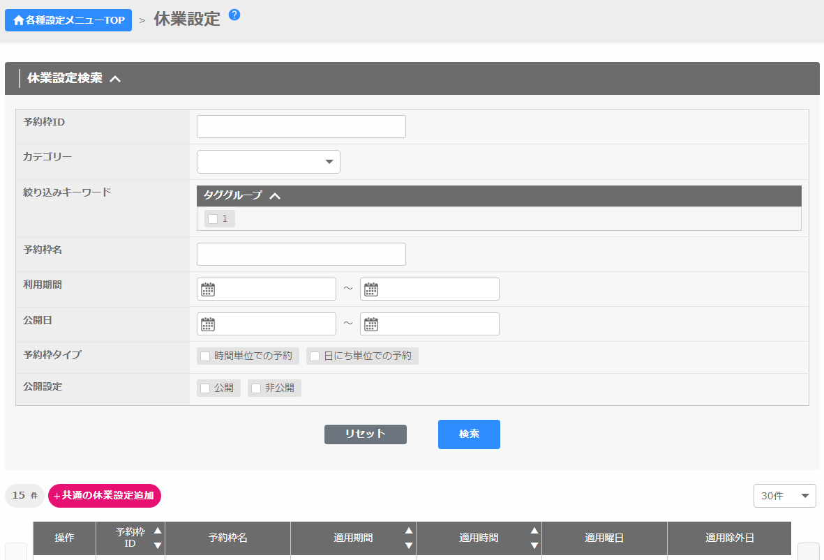Viewport: 824px width, 560px height.
Task: Tick the 非公開 checkbox
Action: (x=256, y=388)
